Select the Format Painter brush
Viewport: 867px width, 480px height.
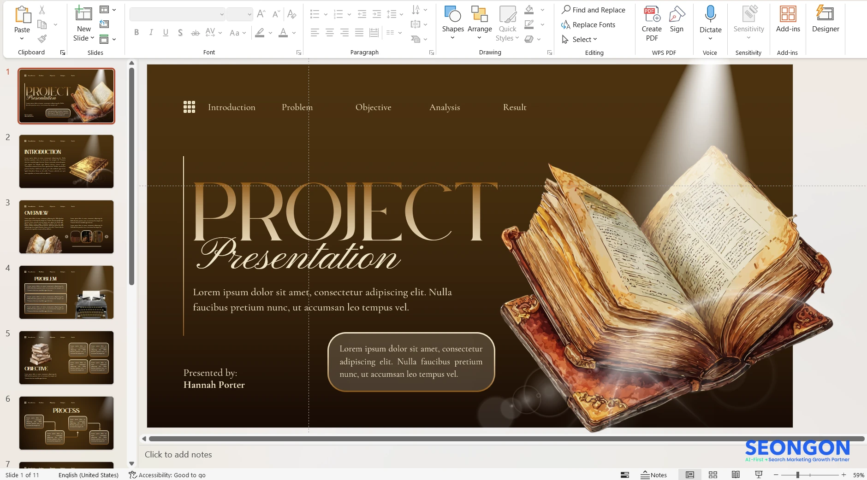click(x=42, y=39)
